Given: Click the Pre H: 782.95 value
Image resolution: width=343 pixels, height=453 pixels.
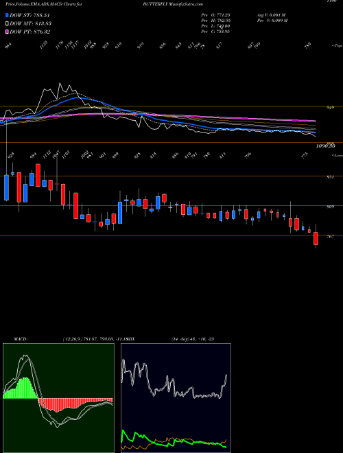Looking at the screenshot, I should (x=215, y=21).
